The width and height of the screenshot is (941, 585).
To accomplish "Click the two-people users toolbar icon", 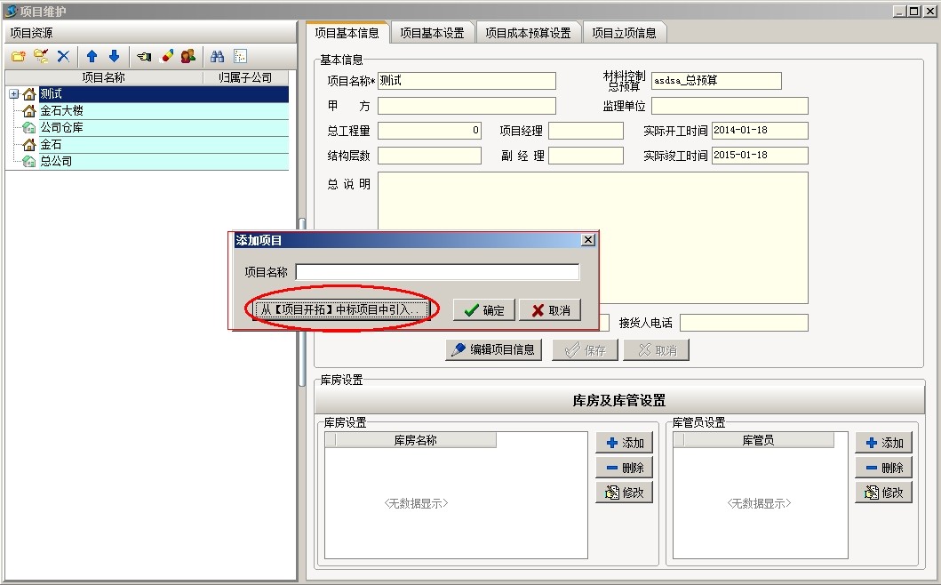I will pos(187,56).
